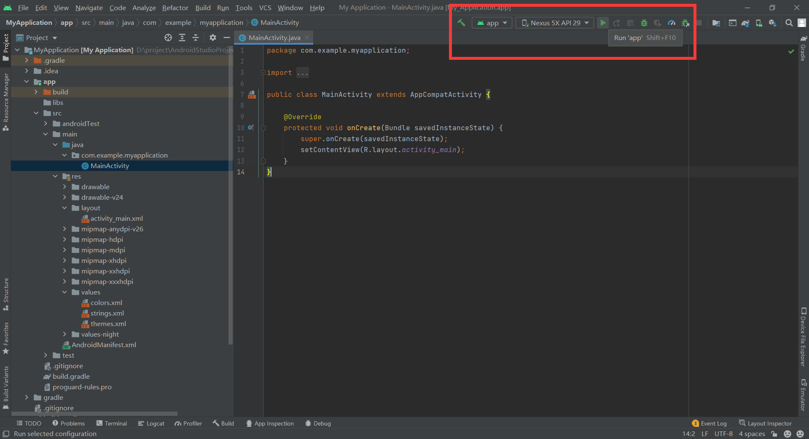Open the Logcat tool window
This screenshot has height=439, width=809.
coord(151,423)
